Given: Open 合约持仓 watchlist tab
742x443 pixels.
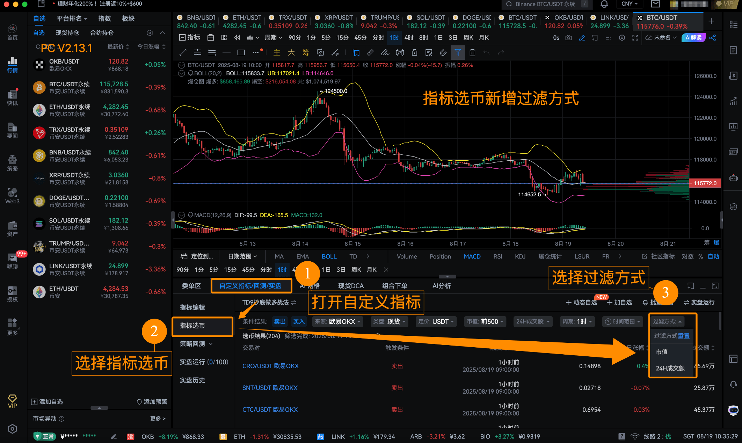Looking at the screenshot, I should pyautogui.click(x=102, y=33).
